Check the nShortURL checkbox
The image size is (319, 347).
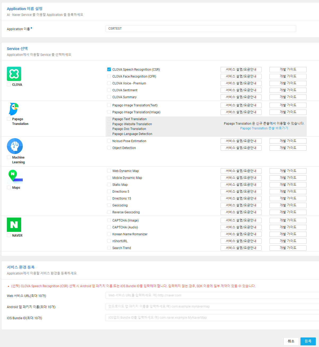coord(109,241)
